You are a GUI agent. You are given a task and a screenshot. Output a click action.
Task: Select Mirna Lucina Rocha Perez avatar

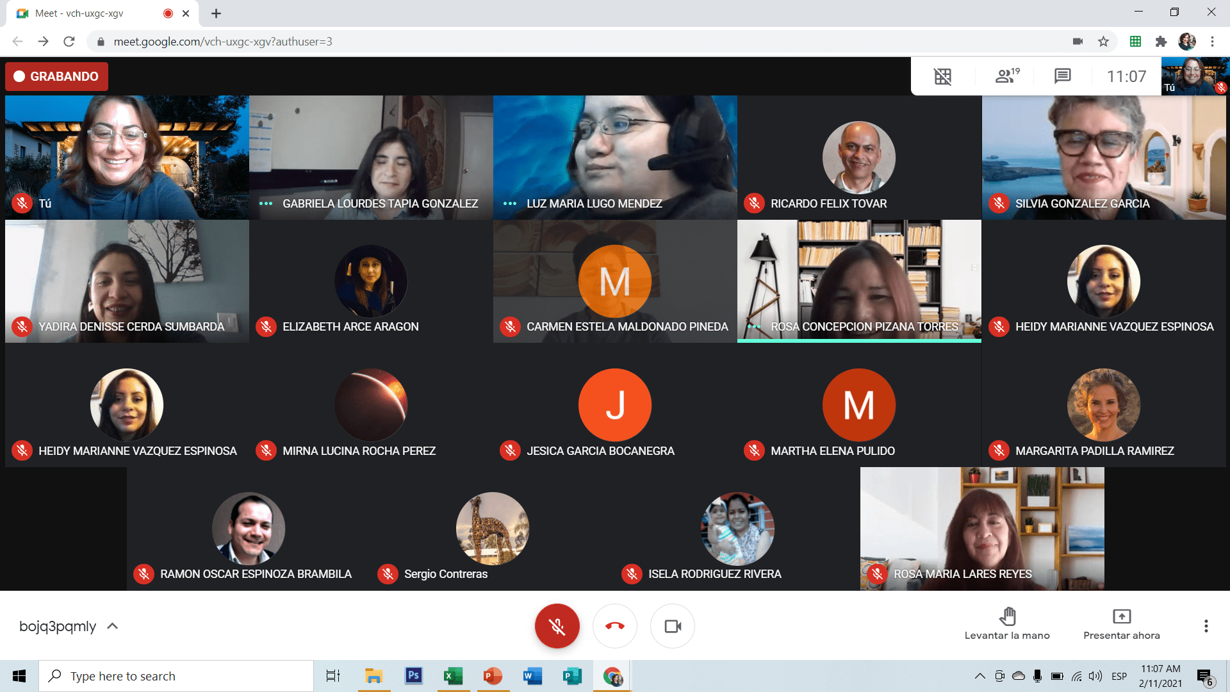point(371,404)
